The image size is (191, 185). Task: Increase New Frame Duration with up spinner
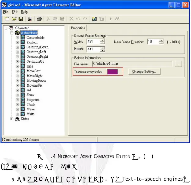pos(161,40)
